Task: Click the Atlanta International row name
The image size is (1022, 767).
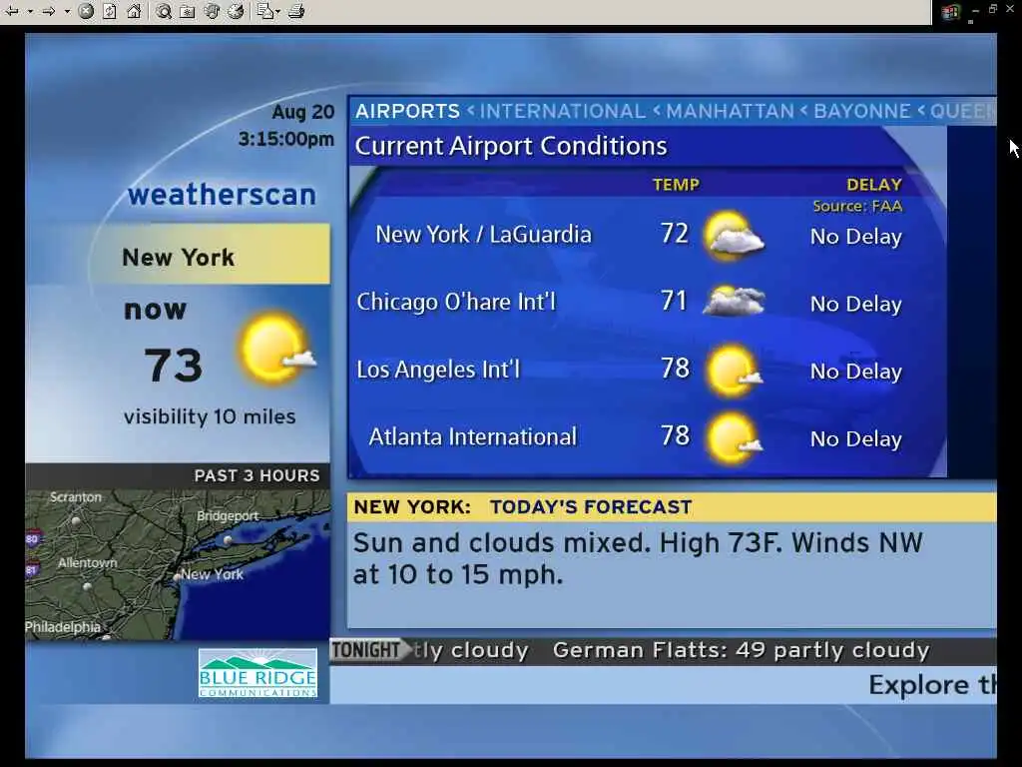Action: coord(472,437)
